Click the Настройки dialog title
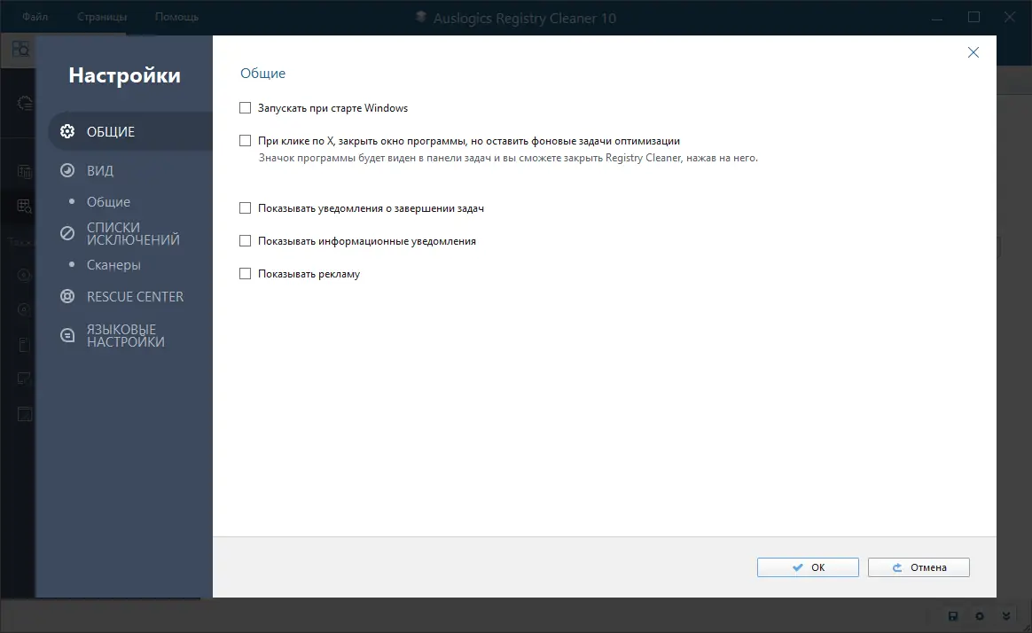 (x=124, y=75)
